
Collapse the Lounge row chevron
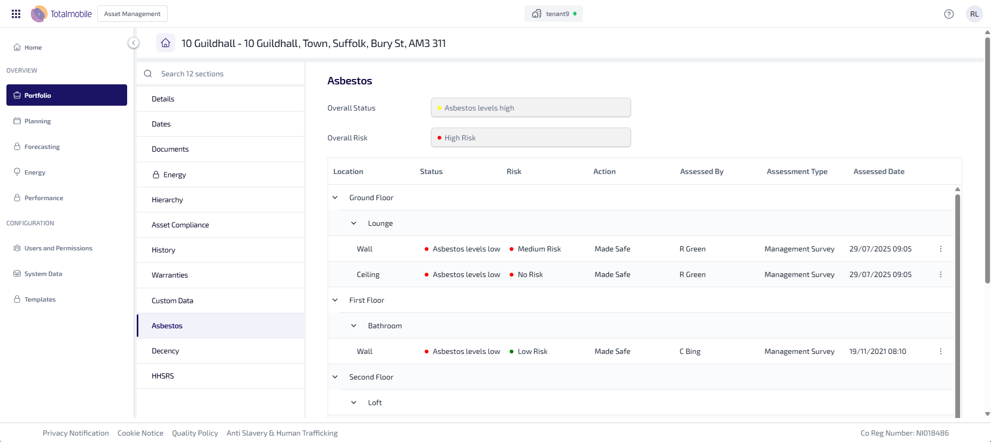click(x=354, y=223)
